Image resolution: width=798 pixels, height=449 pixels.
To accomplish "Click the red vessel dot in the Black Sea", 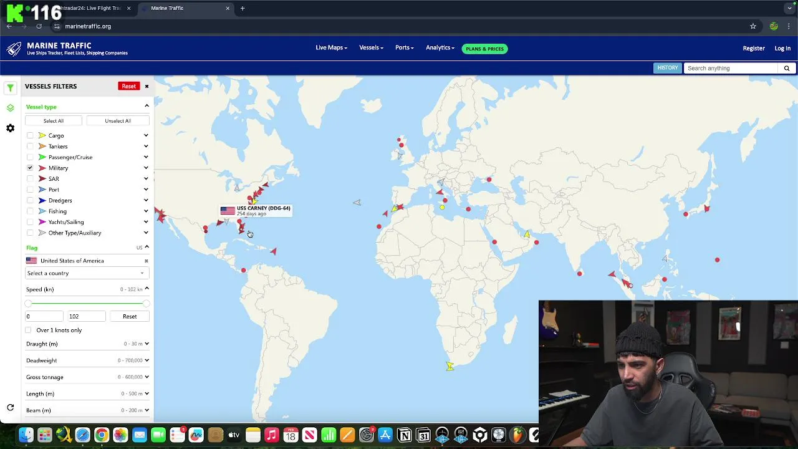I will click(x=489, y=180).
